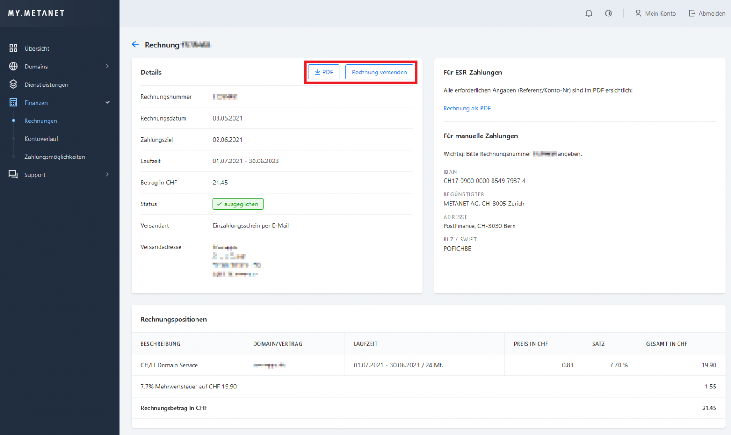
Task: Click the Domains globe icon
Action: click(13, 67)
